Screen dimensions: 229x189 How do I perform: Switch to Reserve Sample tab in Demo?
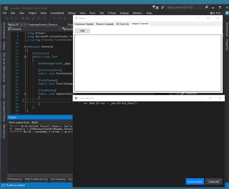coord(105,24)
